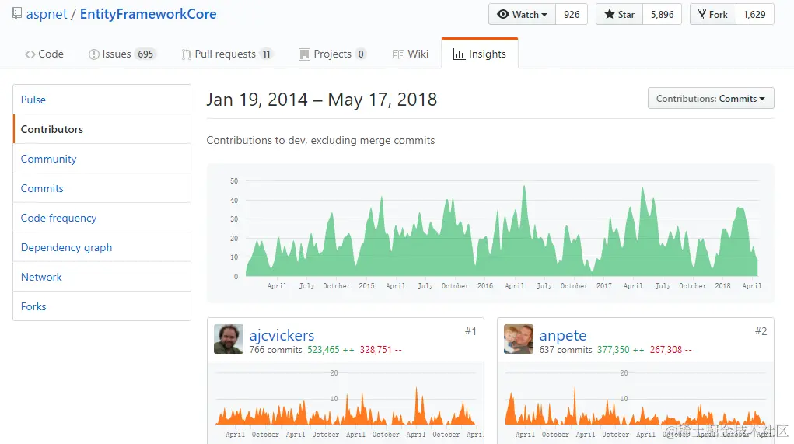Click the Wiki book icon
Image resolution: width=794 pixels, height=444 pixels.
point(398,54)
